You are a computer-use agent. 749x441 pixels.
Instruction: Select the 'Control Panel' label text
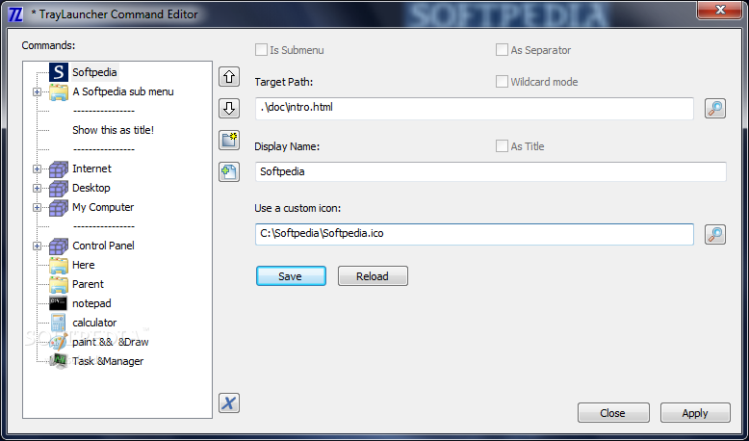103,246
